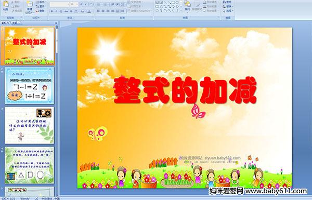Switch to the Outline pane tab

(x=15, y=23)
